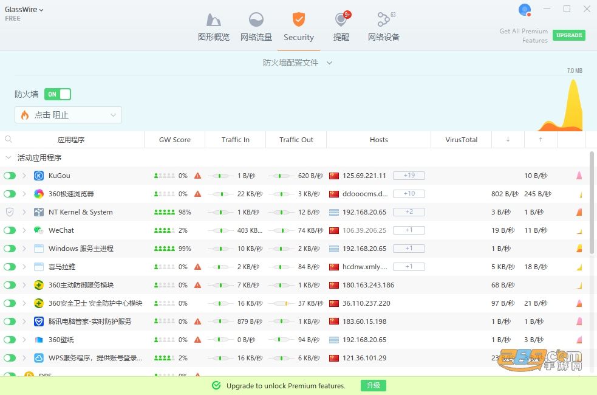Click the 360壁纸 app icon
Screen dimensions: 597x395
[x=39, y=340]
